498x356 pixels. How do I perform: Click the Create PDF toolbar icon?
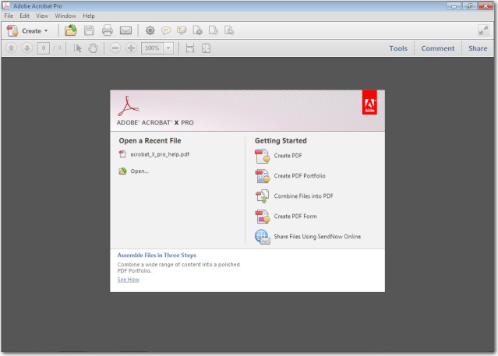click(12, 31)
